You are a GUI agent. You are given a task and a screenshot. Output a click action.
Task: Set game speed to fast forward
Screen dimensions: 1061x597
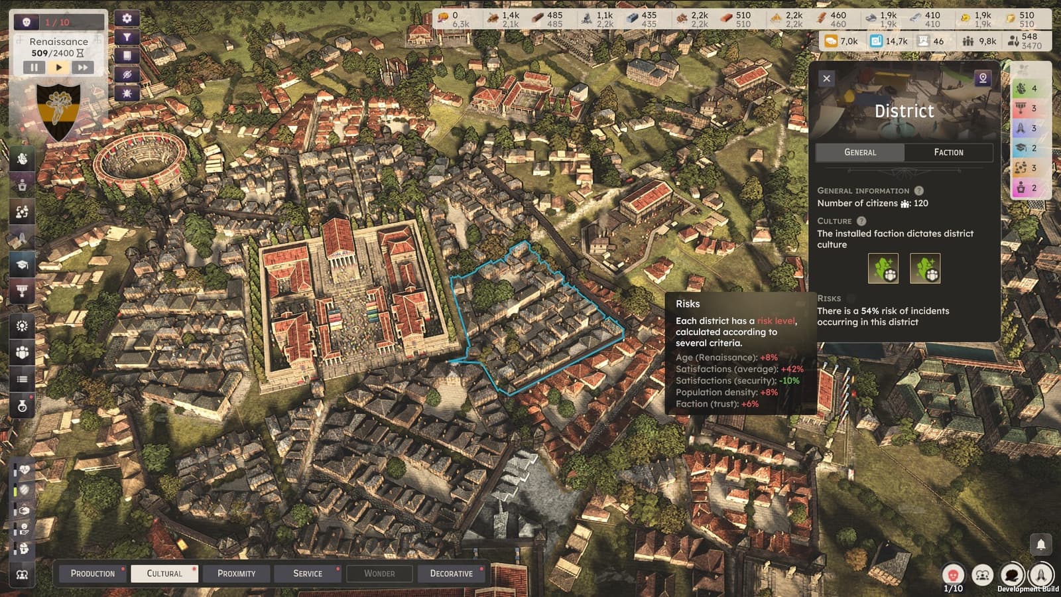[x=83, y=67]
